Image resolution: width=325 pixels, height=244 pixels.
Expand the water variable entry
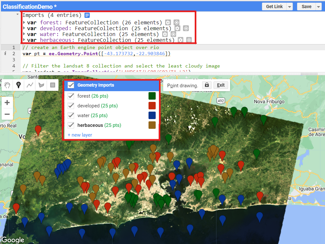(x=24, y=34)
